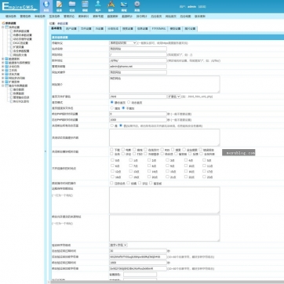The height and width of the screenshot is (284, 284).
Task: Tick the 注册会员 limited-operation checkbox
Action: (111, 183)
